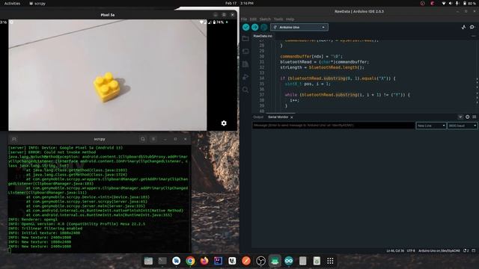Image resolution: width=479 pixels, height=269 pixels.
Task: Click the Verify sketch checkmark button
Action: (246, 27)
